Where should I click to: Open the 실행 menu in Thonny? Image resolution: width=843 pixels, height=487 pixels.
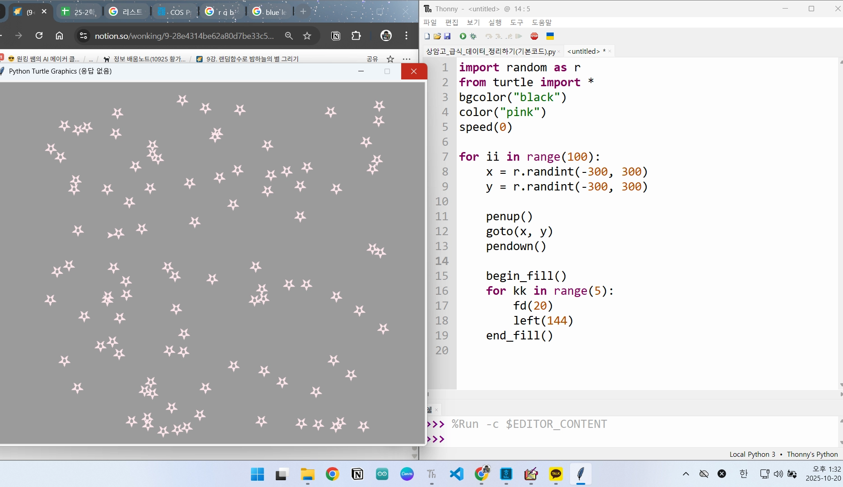[495, 22]
